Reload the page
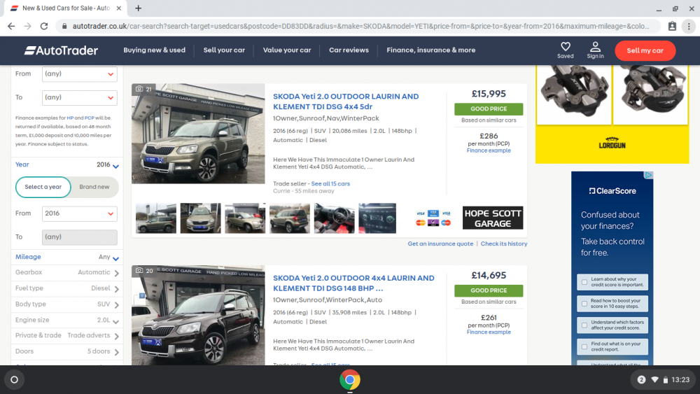 pos(43,27)
